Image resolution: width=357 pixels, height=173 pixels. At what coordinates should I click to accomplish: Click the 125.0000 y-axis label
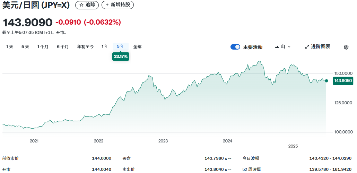click(343, 103)
